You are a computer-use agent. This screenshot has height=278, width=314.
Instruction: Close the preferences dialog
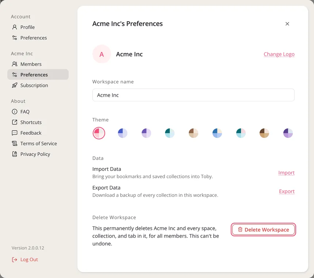click(x=287, y=24)
